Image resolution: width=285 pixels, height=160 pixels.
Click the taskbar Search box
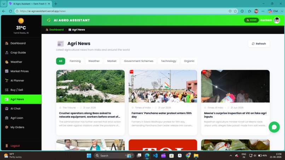pyautogui.click(x=114, y=156)
